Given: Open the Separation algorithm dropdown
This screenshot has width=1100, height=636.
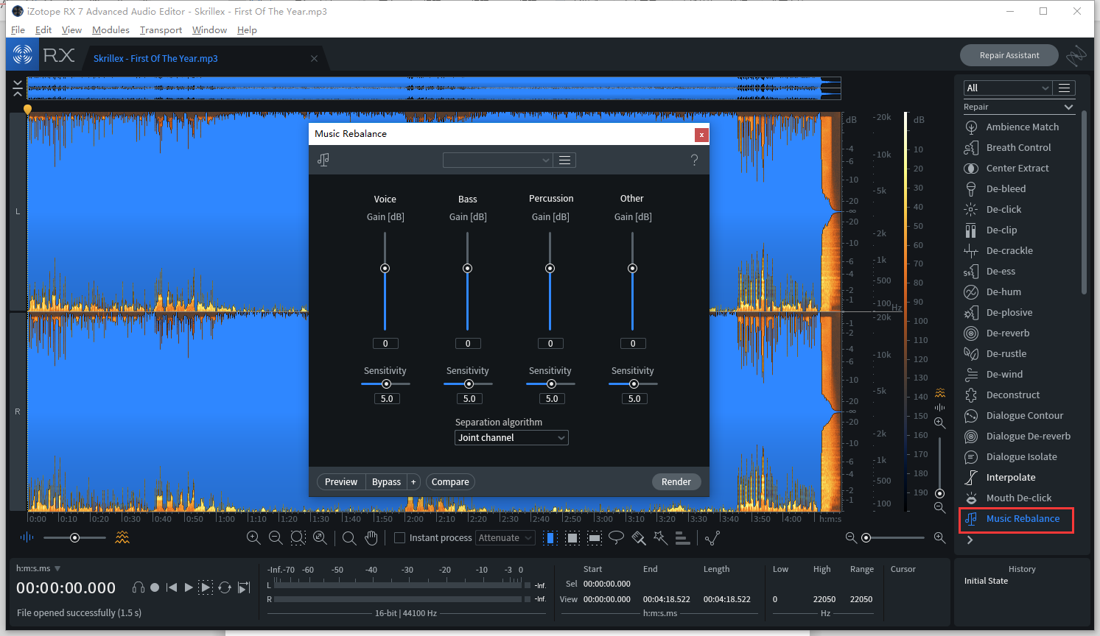Looking at the screenshot, I should tap(511, 437).
